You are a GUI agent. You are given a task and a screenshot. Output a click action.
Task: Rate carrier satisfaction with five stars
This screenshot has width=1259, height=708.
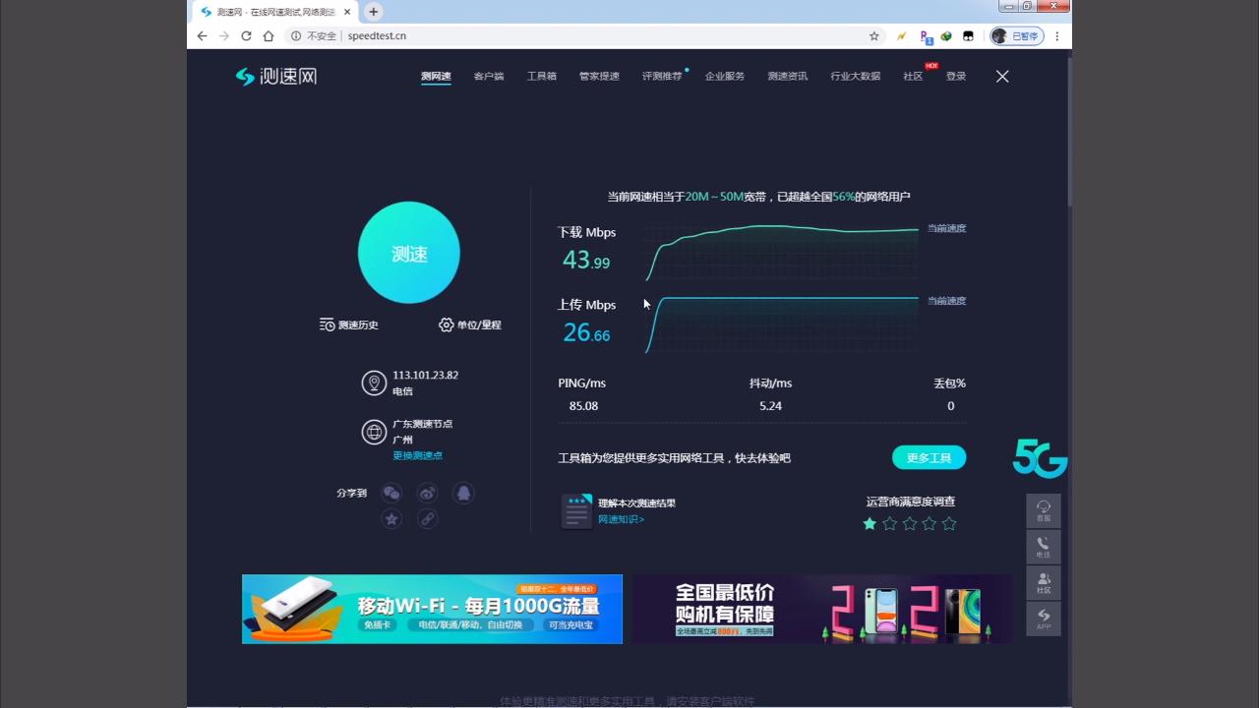point(948,524)
